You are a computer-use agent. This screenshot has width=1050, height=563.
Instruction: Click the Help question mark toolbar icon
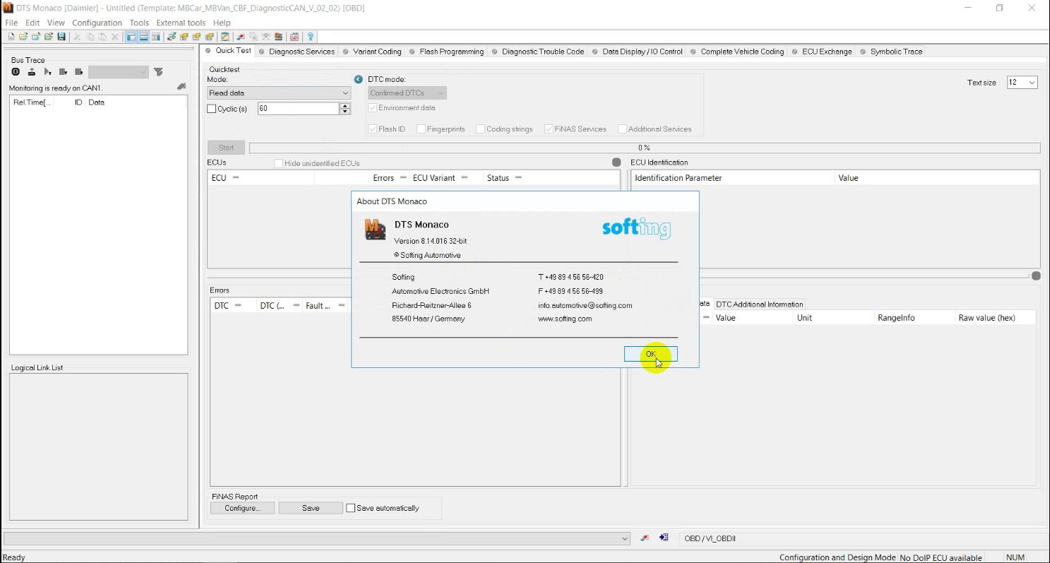pyautogui.click(x=311, y=37)
